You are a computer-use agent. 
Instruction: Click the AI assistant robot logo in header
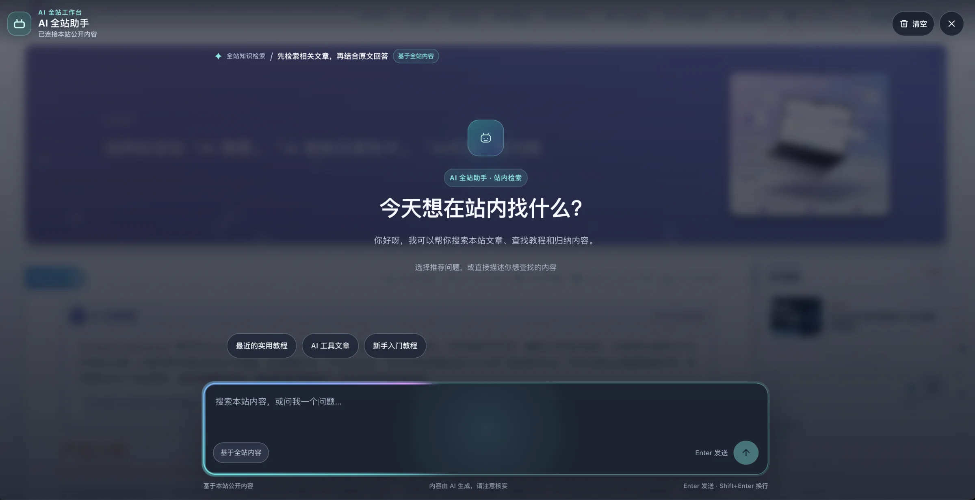[19, 24]
